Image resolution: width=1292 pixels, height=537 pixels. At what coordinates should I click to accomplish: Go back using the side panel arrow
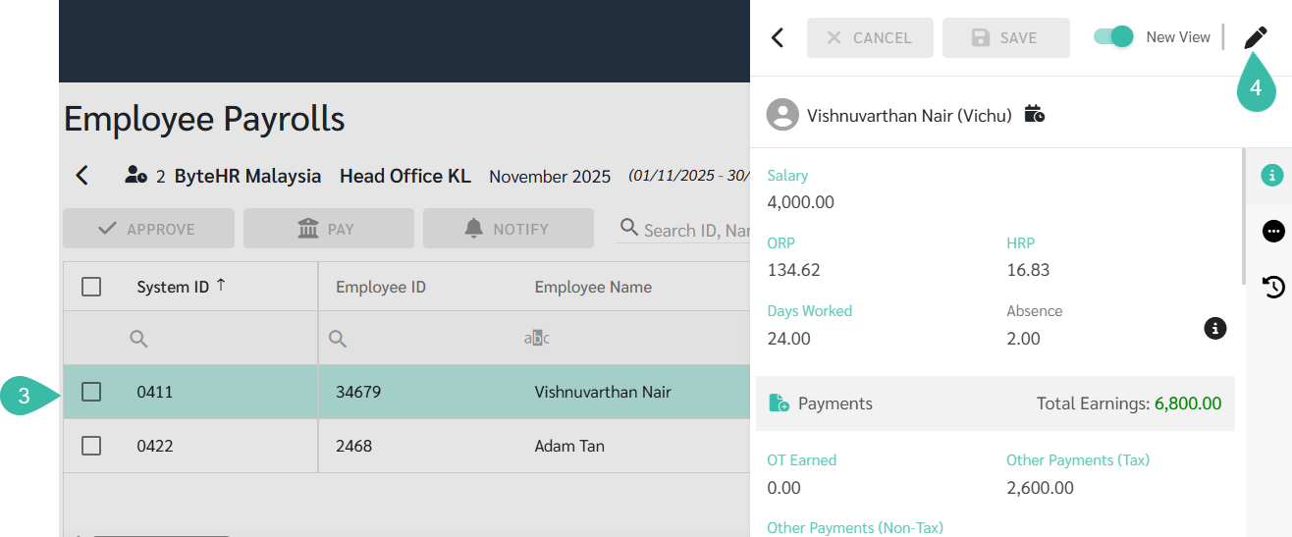tap(778, 37)
